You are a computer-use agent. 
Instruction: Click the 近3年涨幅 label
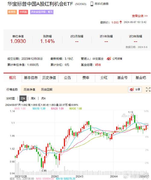(136, 36)
